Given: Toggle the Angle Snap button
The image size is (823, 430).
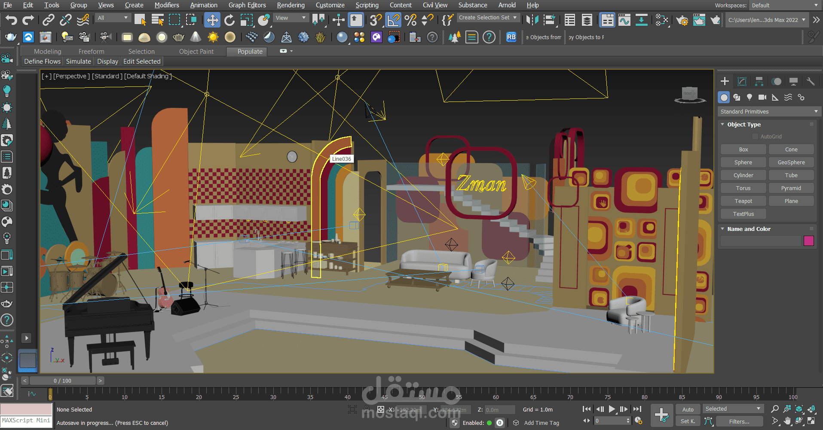Looking at the screenshot, I should pyautogui.click(x=393, y=20).
